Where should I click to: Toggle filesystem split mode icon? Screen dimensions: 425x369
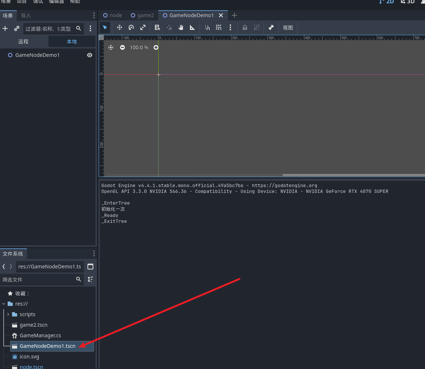(x=90, y=267)
